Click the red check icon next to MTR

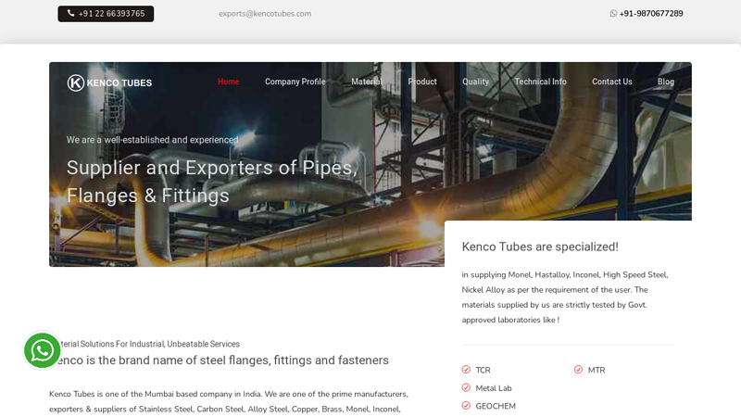click(x=578, y=370)
